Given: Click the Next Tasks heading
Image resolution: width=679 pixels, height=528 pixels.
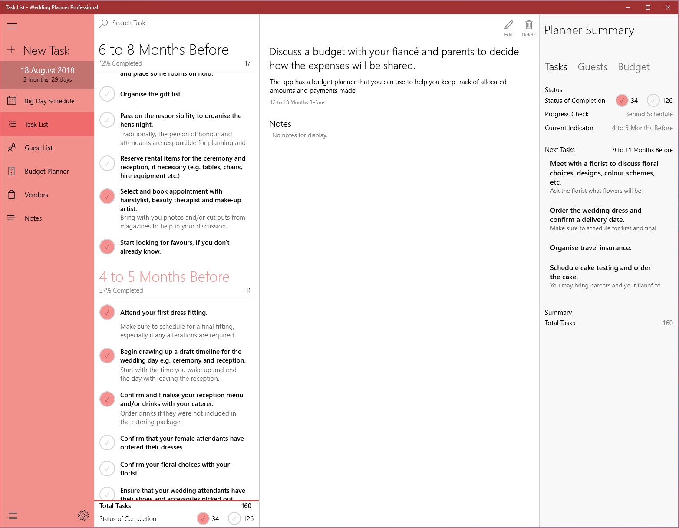Looking at the screenshot, I should point(560,149).
